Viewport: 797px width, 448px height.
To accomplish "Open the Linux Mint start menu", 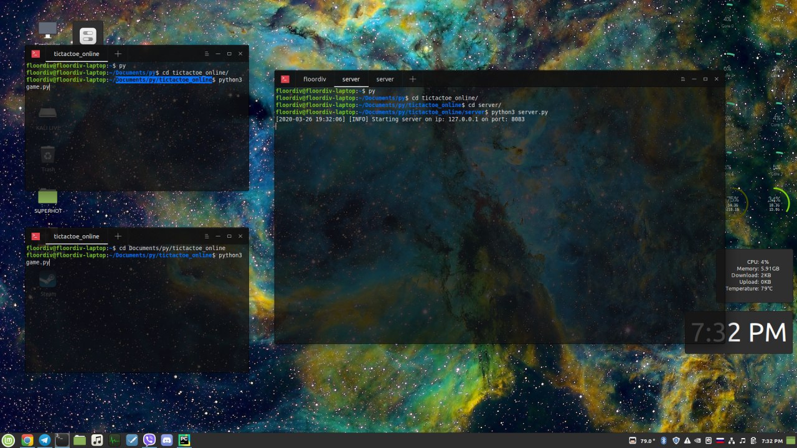I will [9, 440].
